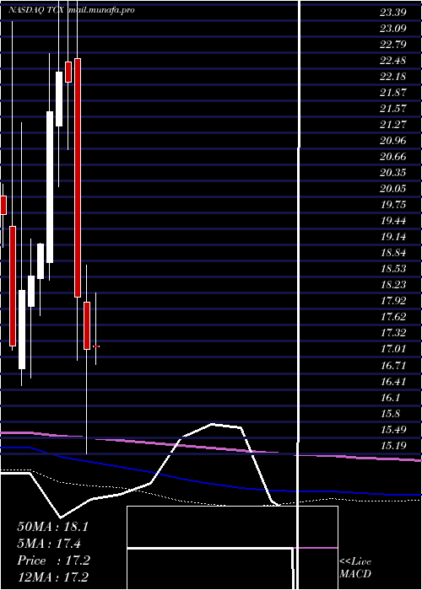
Task: Select the 21.27 price axis label
Action: [x=393, y=125]
